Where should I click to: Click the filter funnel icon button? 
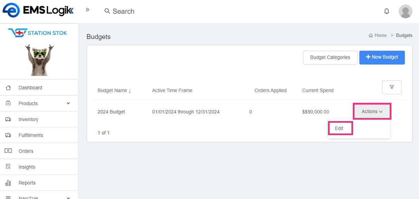pyautogui.click(x=391, y=87)
